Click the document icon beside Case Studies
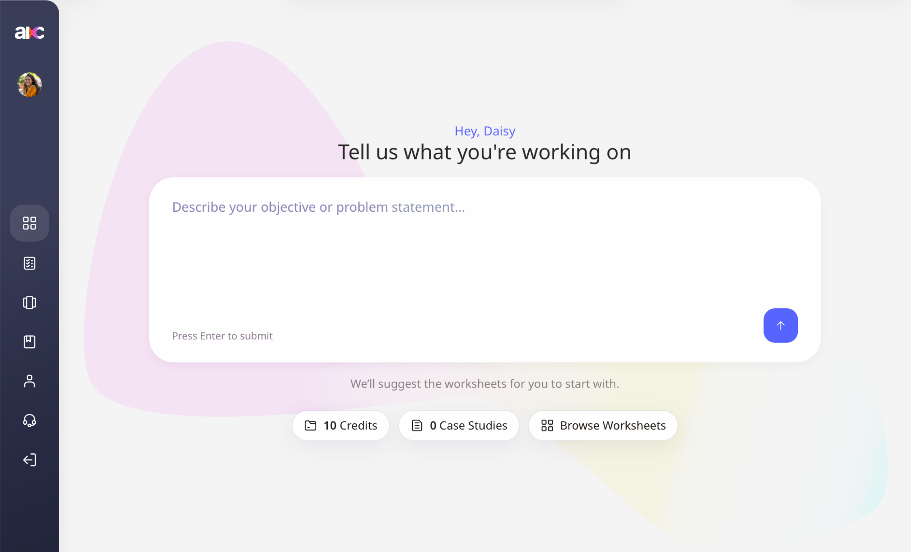This screenshot has width=911, height=552. click(417, 425)
